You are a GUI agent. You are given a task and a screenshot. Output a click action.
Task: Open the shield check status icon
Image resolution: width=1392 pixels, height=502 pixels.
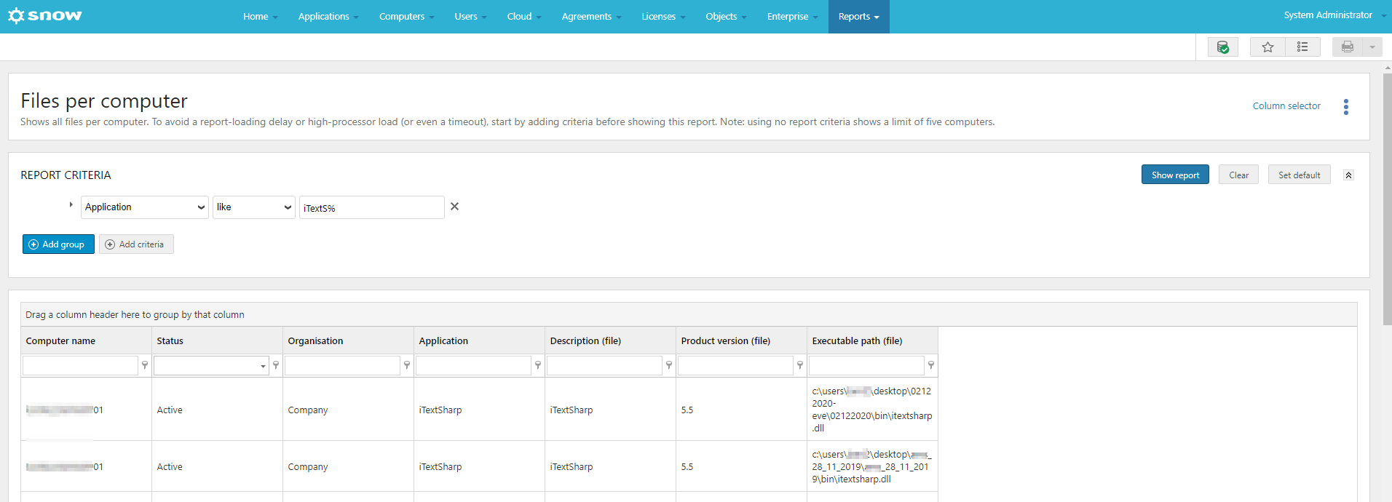click(1223, 47)
